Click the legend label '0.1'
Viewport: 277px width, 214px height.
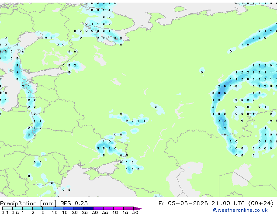(5, 212)
